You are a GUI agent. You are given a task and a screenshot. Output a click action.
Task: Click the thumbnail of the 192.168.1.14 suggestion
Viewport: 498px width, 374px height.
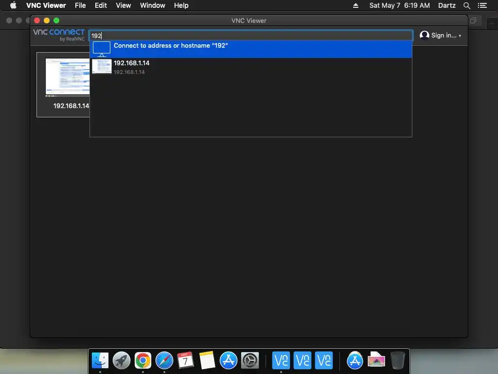click(102, 66)
